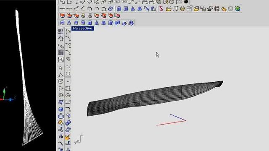Viewport: 269px width, 151px height.
Task: Select the blue downward-arrow extrude icon
Action: click(124, 23)
